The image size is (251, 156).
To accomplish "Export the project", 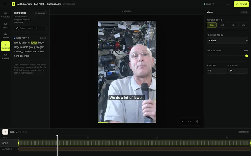I will (241, 4).
